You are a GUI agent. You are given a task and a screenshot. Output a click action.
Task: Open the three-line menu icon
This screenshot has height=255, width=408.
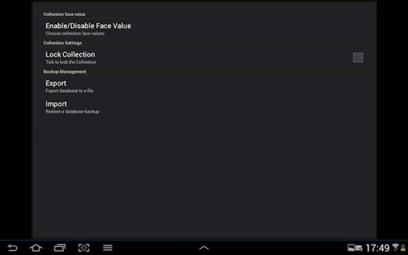108,248
